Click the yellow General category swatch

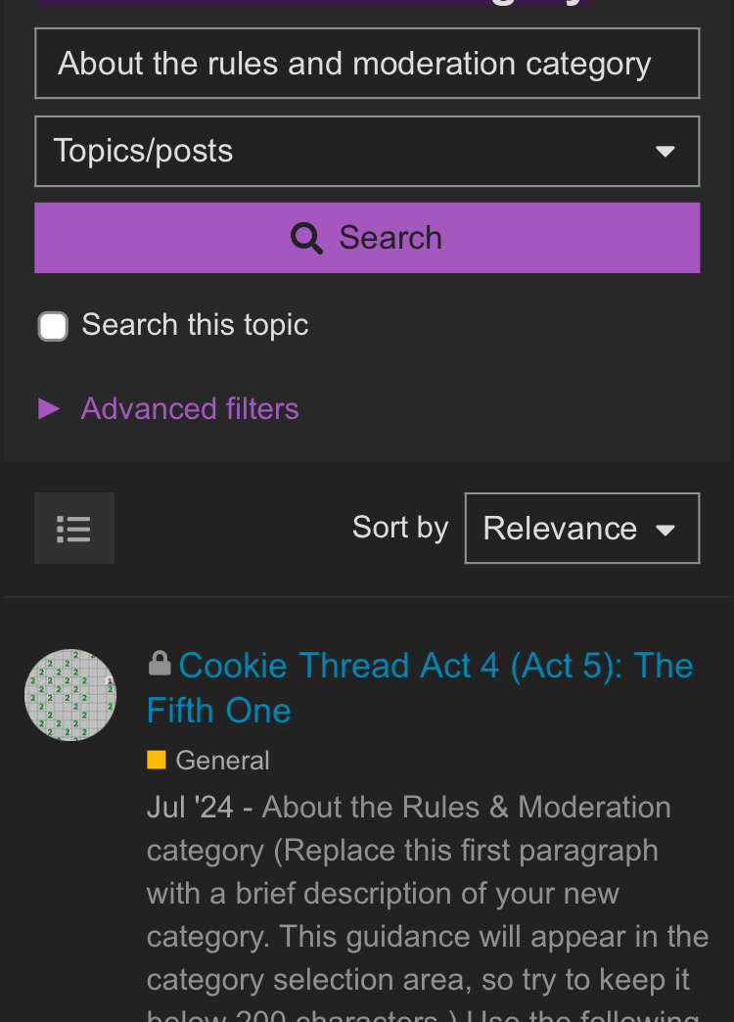[157, 760]
